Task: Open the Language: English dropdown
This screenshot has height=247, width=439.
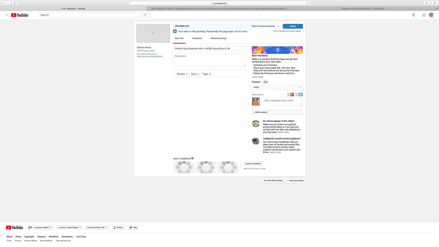Action: tap(40, 227)
